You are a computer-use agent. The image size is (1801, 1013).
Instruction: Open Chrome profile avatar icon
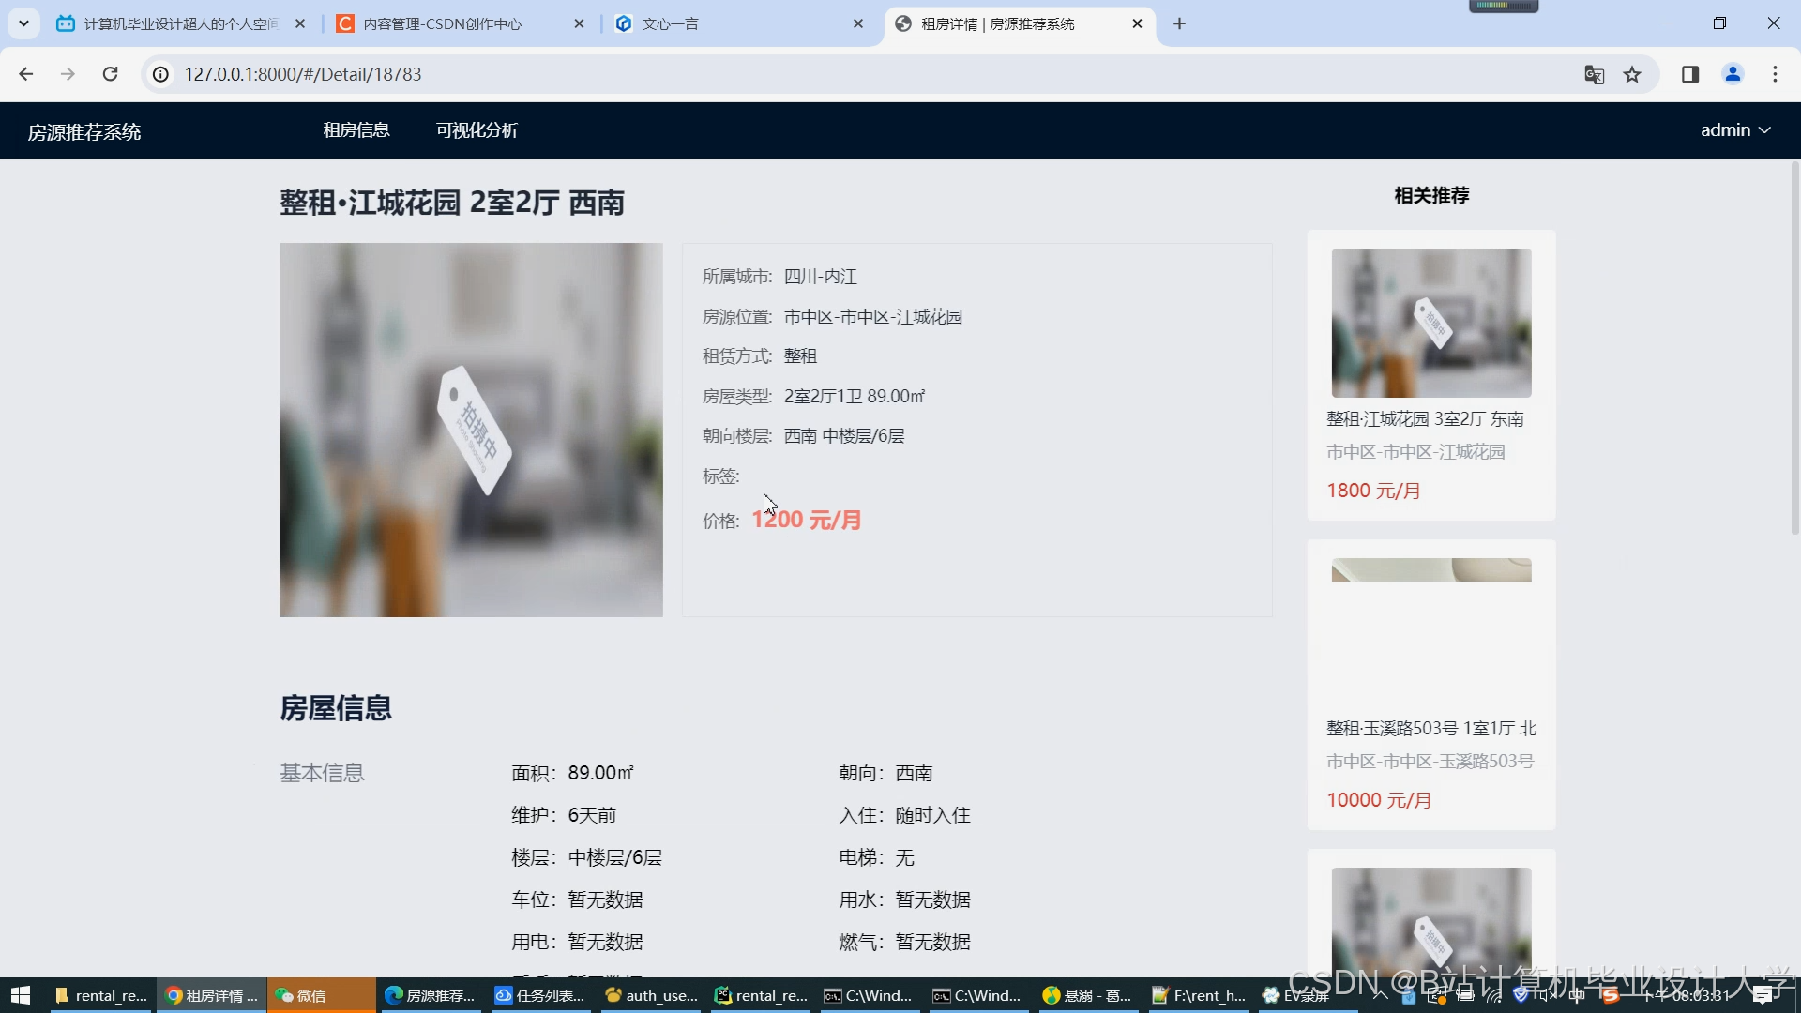point(1733,74)
